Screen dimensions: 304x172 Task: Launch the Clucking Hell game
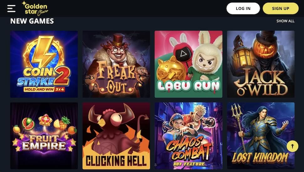pyautogui.click(x=116, y=136)
